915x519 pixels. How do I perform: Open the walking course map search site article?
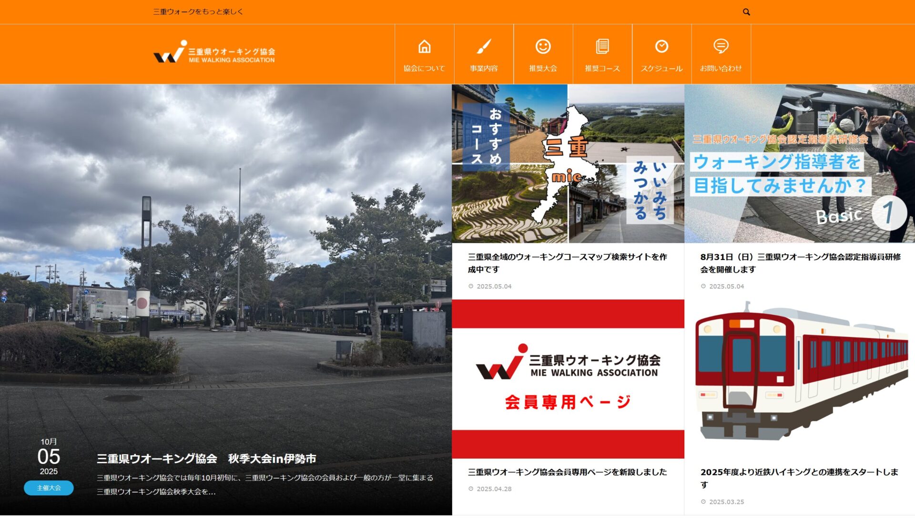pos(567,263)
